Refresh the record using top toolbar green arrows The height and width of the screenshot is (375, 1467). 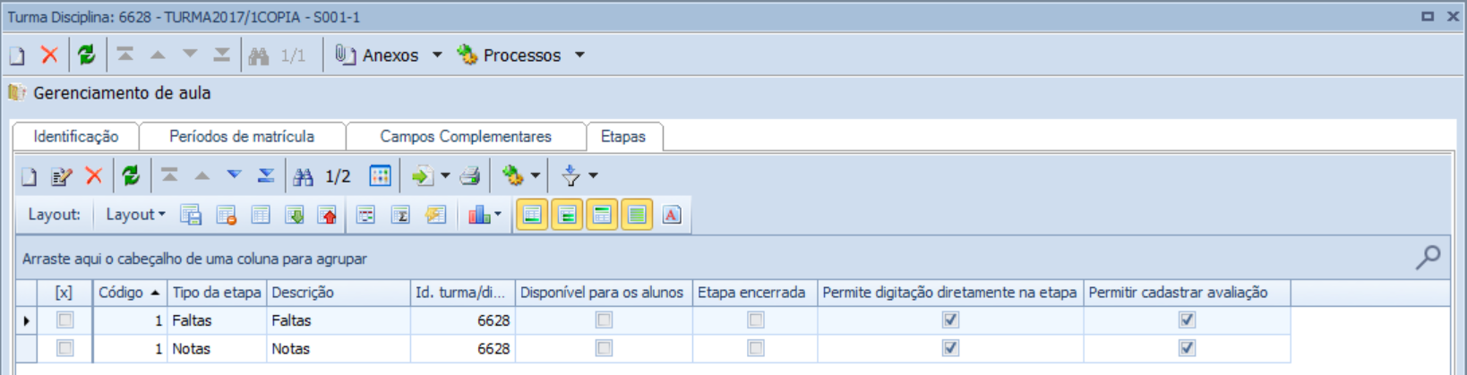[87, 55]
